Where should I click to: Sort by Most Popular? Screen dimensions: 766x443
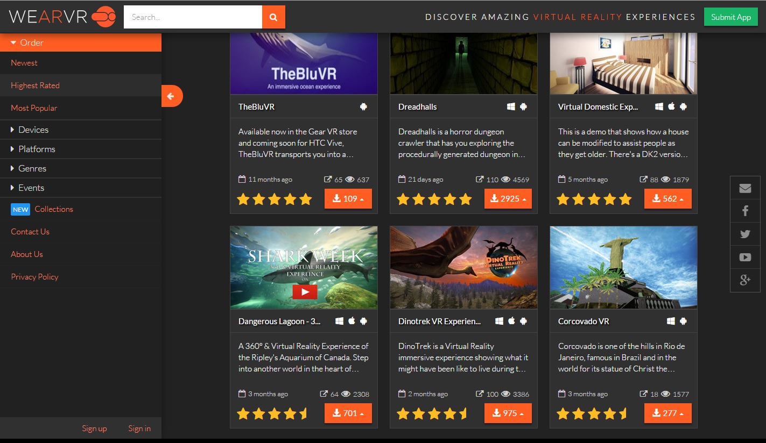(x=34, y=108)
